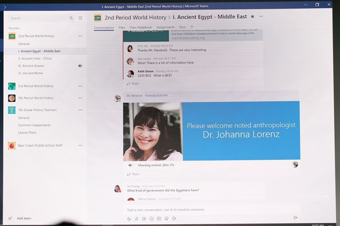The width and height of the screenshot is (340, 226).
Task: Start a meeting with video camera icon
Action: point(174,219)
